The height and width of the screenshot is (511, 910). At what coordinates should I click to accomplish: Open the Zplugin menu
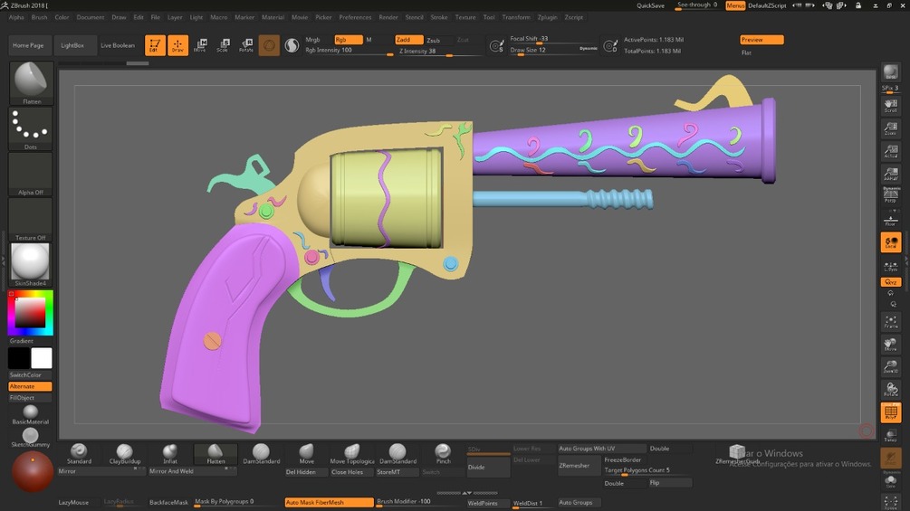[x=547, y=17]
